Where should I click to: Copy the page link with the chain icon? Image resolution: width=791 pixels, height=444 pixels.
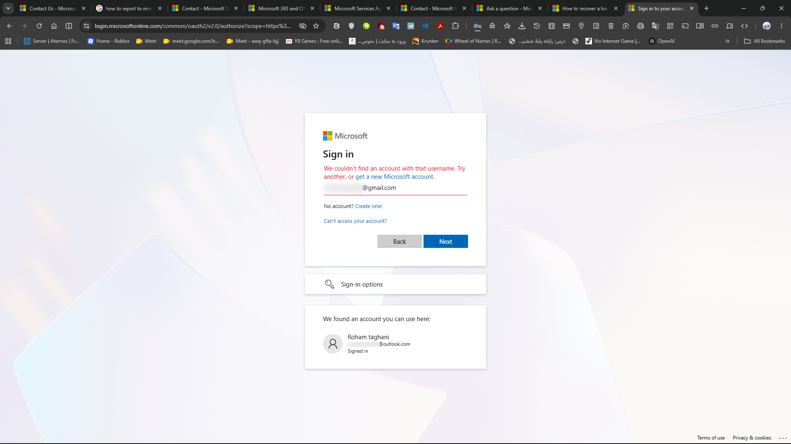[715, 26]
